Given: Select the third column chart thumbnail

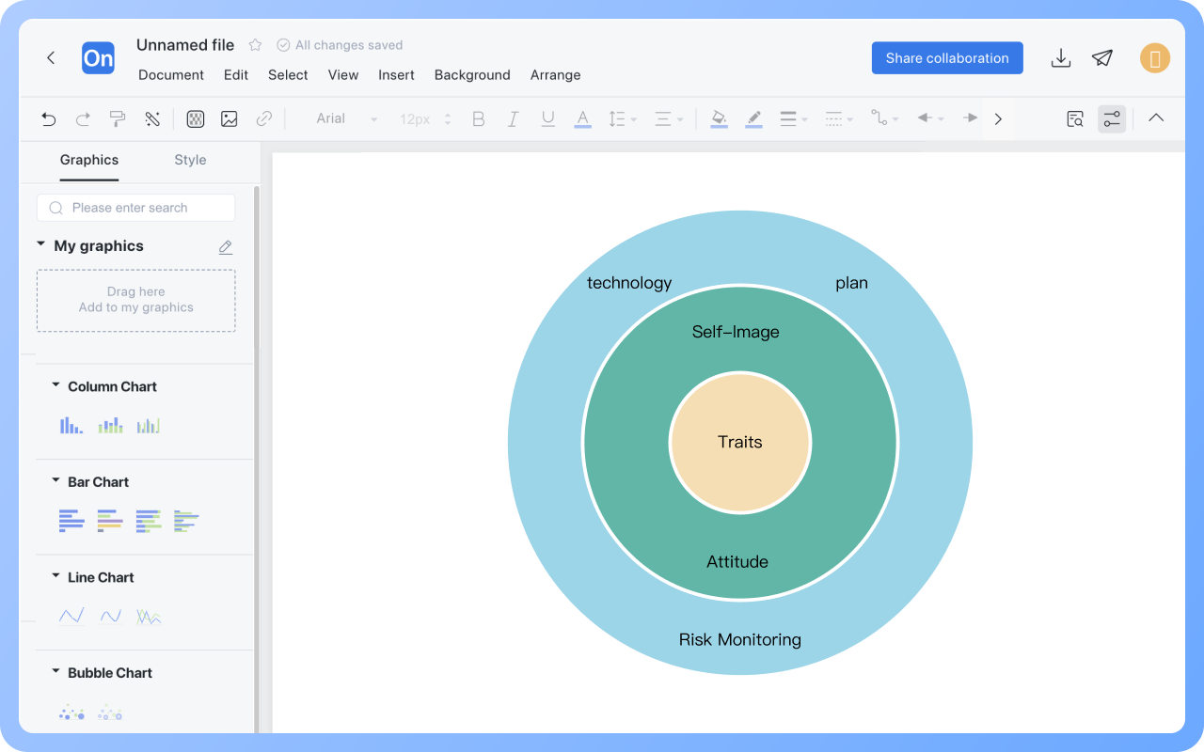Looking at the screenshot, I should tap(149, 426).
